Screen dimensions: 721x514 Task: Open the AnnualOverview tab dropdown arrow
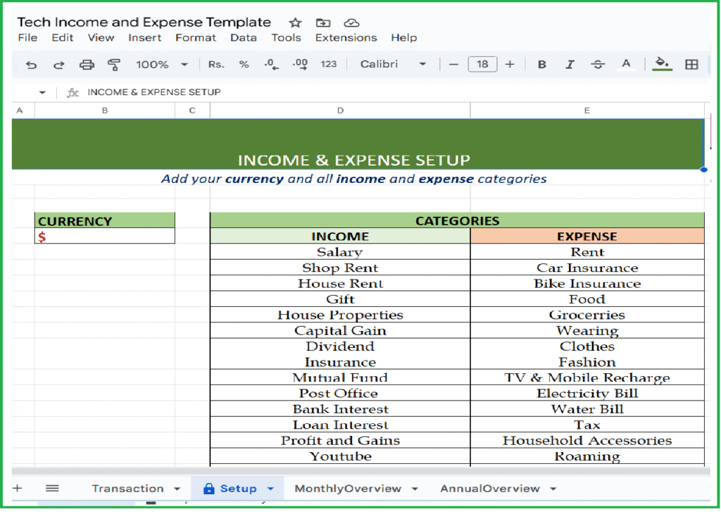tap(553, 489)
